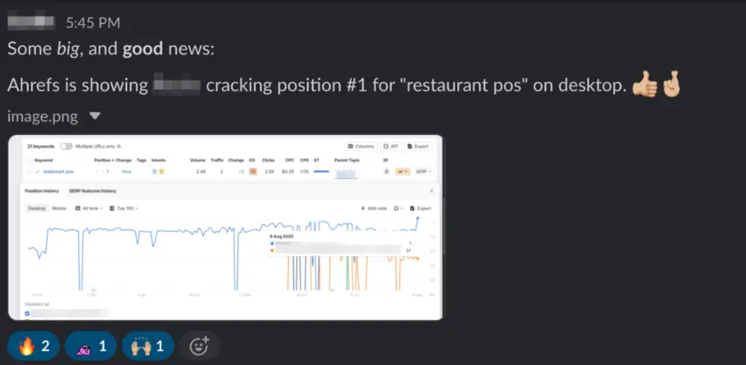Click the pink party parrot reaction
The height and width of the screenshot is (365, 746).
[90, 345]
